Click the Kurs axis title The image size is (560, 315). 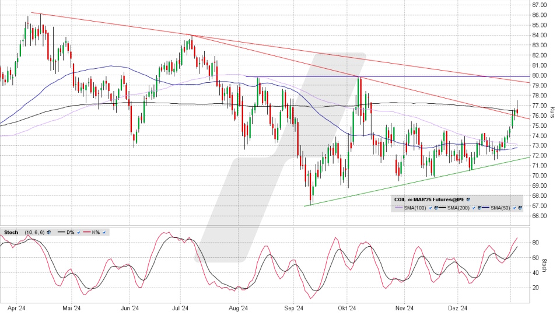(552, 113)
